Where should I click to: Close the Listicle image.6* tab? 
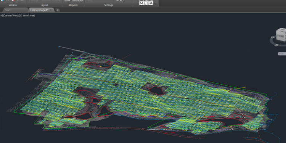point(51,10)
